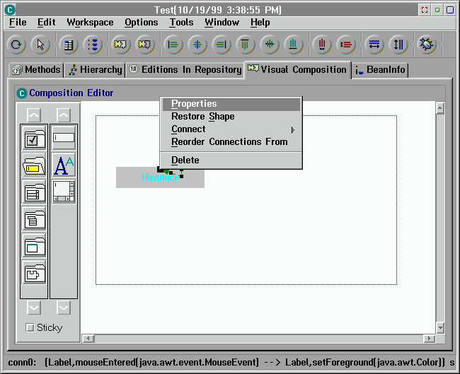Select Delete in the context menu
The width and height of the screenshot is (460, 374).
pos(185,160)
